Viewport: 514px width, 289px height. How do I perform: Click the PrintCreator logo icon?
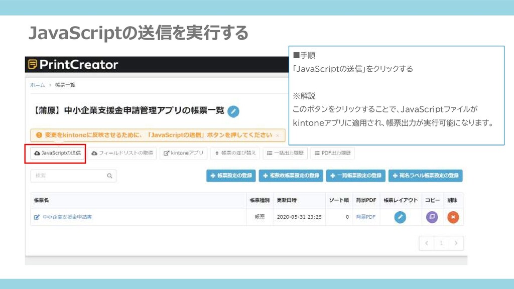[x=33, y=64]
